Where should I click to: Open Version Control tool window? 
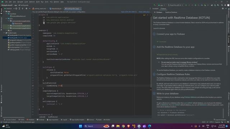point(10,120)
